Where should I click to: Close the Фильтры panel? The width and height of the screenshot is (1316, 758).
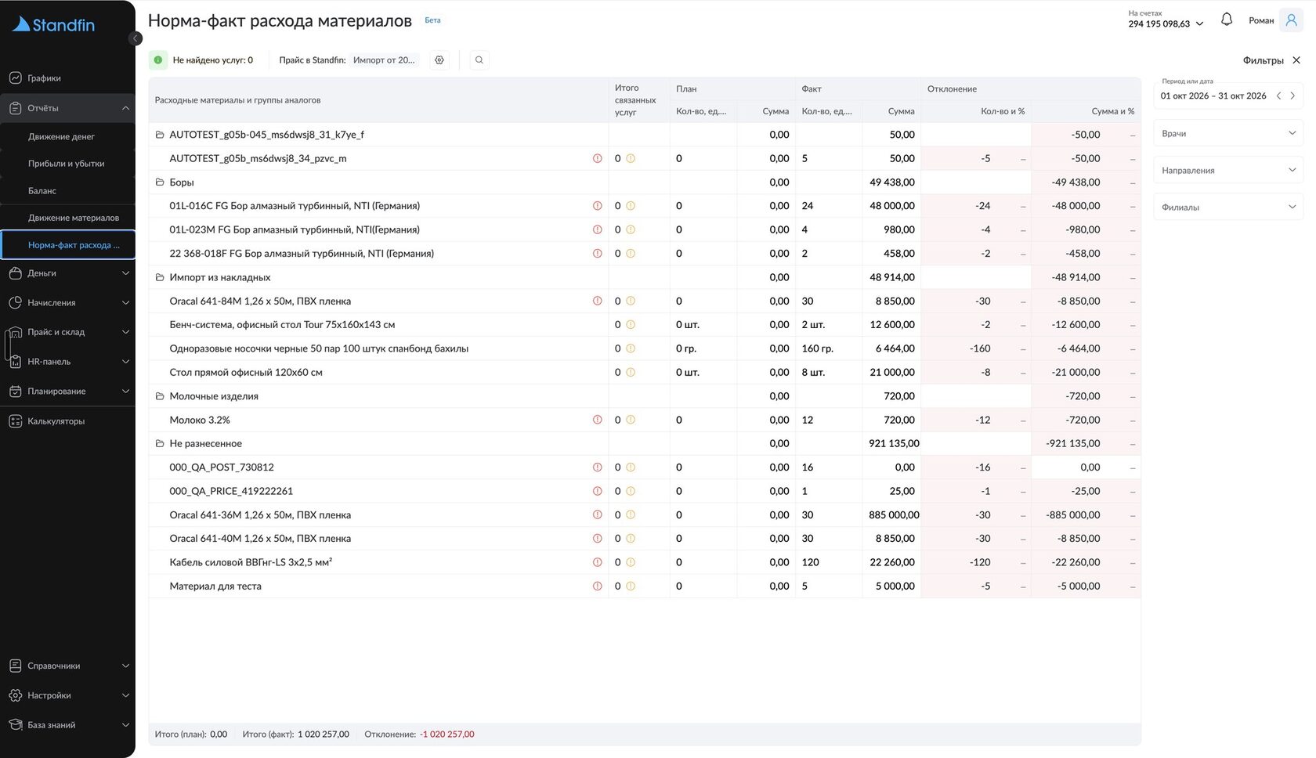(1296, 60)
